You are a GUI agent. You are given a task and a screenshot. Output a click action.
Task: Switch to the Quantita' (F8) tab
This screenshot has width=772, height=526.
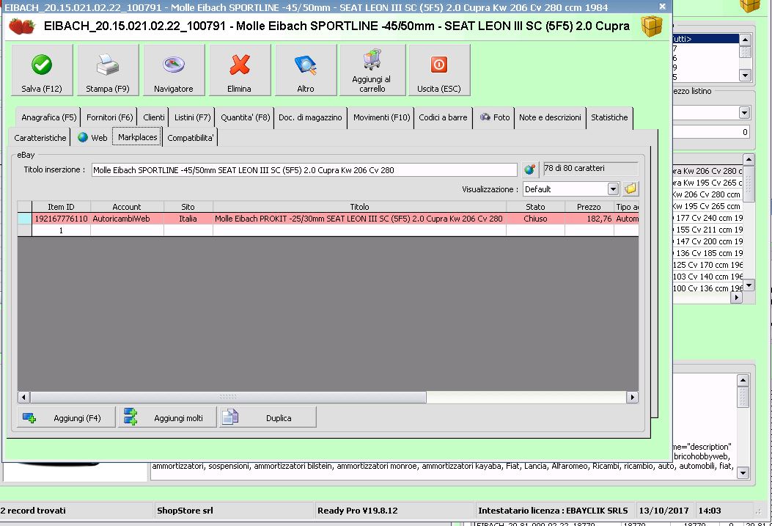coord(245,117)
